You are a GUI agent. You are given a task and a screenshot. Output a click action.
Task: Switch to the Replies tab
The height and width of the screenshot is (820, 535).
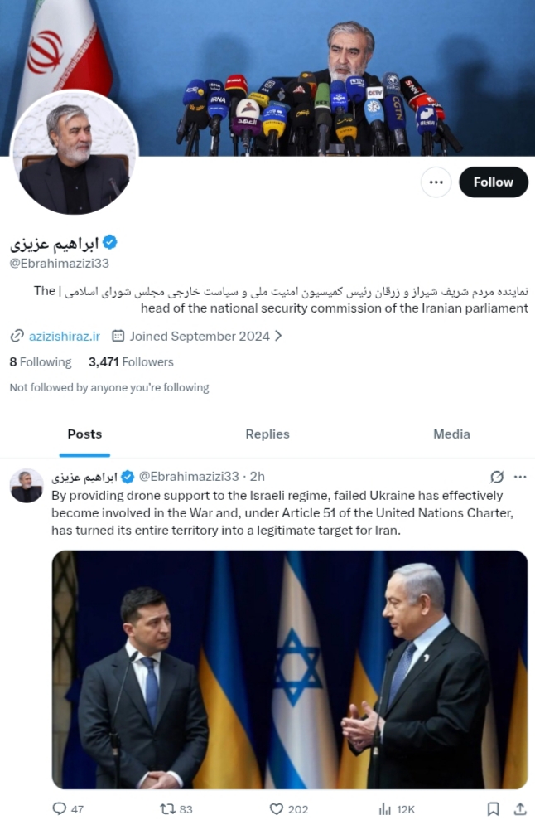tap(267, 434)
